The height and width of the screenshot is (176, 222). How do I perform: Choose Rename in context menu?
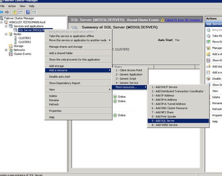(78, 100)
